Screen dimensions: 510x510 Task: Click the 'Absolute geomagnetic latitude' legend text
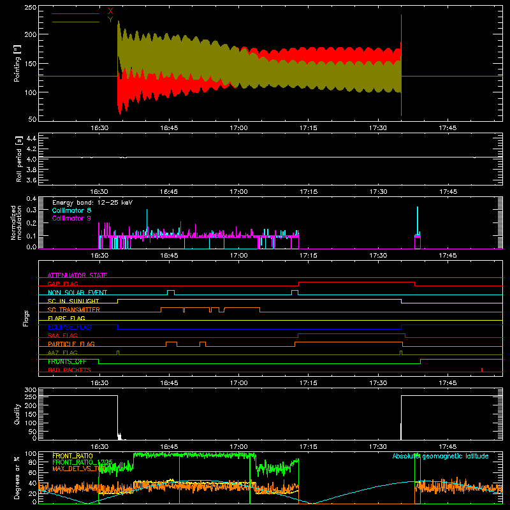tap(441, 456)
